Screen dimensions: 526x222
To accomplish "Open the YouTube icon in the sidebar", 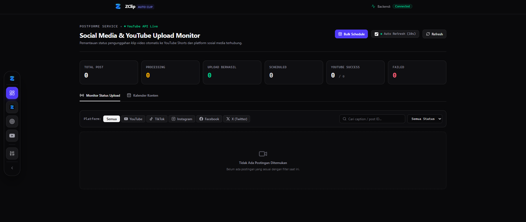I will (x=12, y=136).
